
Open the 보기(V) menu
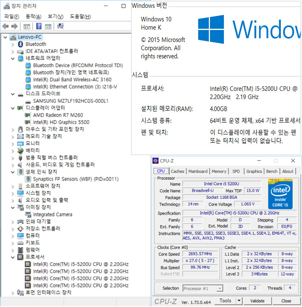(56, 16)
